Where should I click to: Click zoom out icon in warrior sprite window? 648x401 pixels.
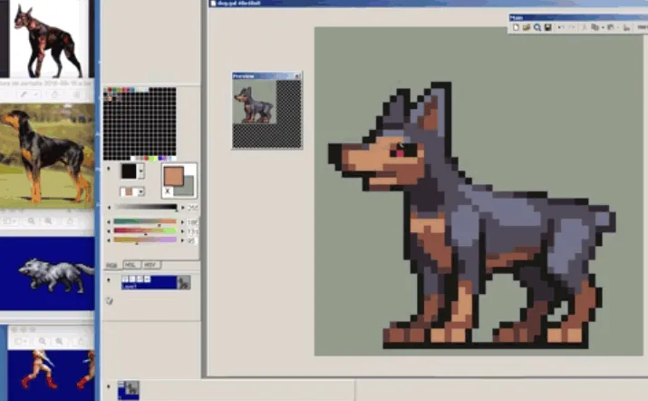click(x=43, y=341)
